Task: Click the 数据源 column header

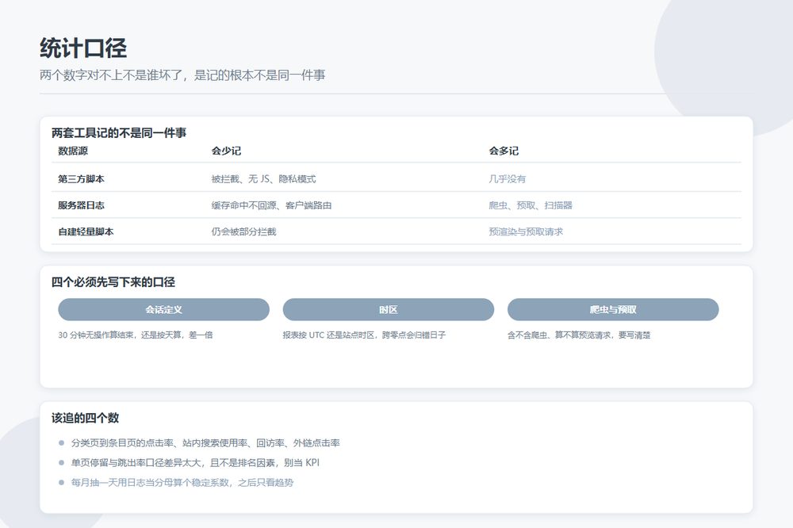Action: click(x=73, y=151)
